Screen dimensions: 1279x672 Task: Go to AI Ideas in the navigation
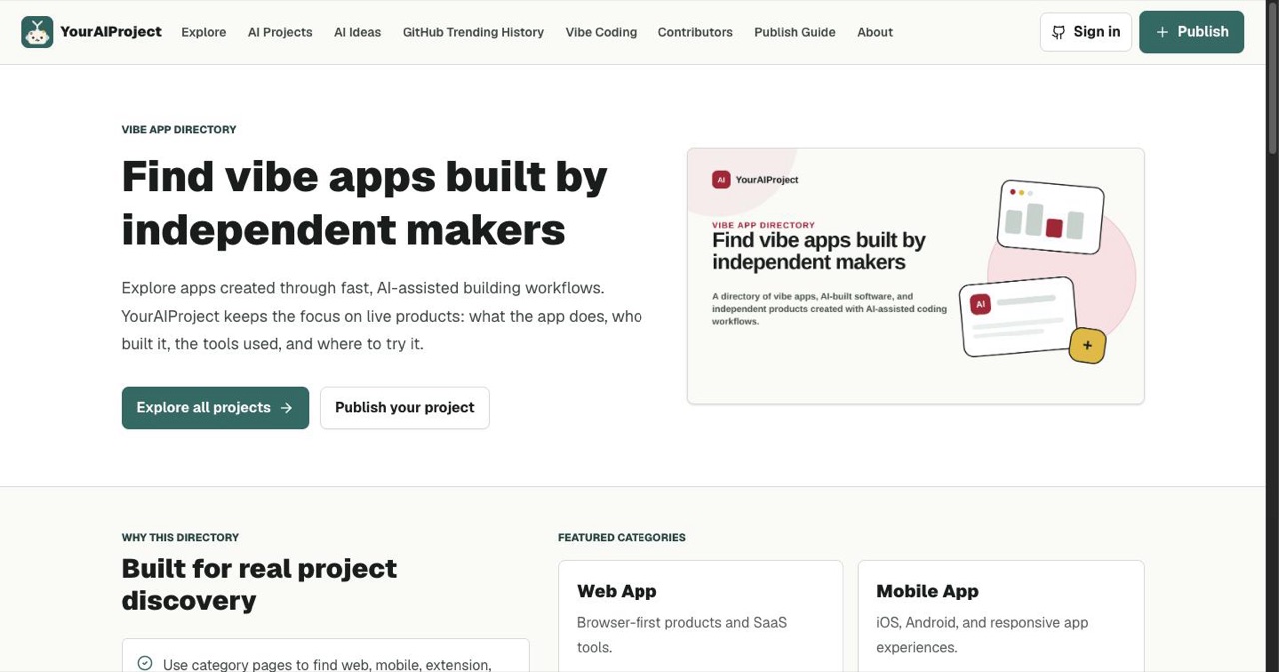357,32
